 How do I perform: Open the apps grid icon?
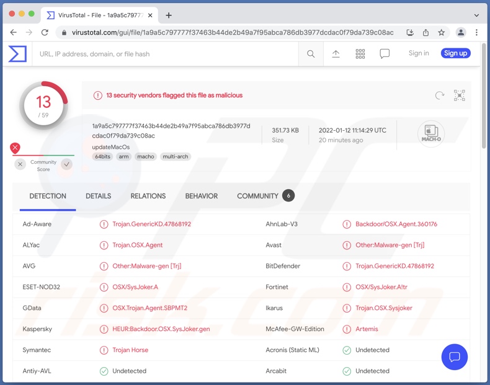360,54
